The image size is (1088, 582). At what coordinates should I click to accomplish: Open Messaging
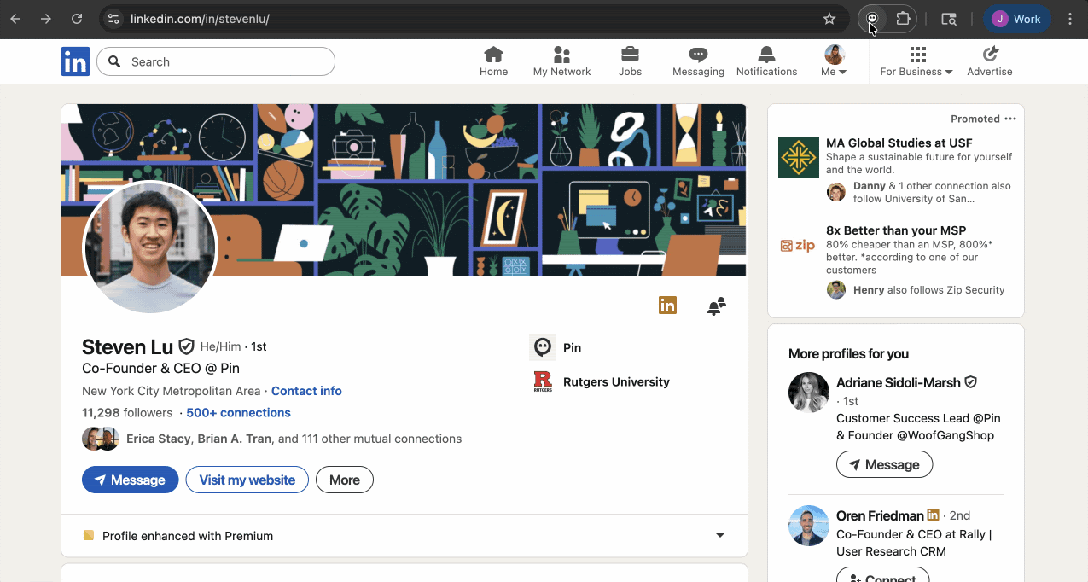pos(698,61)
